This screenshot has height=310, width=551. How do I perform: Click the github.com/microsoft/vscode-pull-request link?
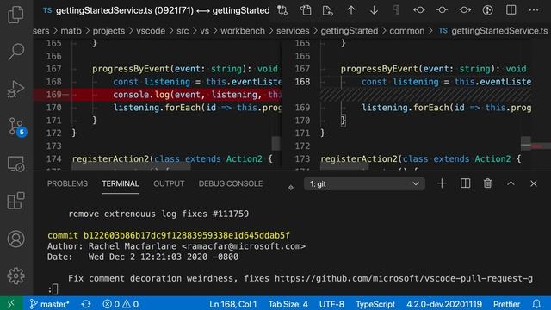click(x=404, y=278)
